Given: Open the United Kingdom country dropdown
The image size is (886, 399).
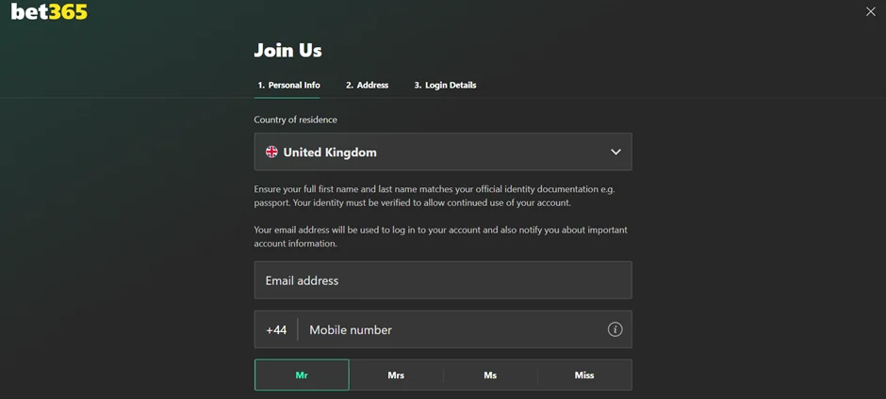Looking at the screenshot, I should (442, 152).
